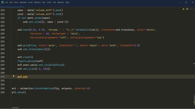This screenshot has width=195, height=109.
Task: Open the VCS menu
Action: pyautogui.click(x=54, y=2)
